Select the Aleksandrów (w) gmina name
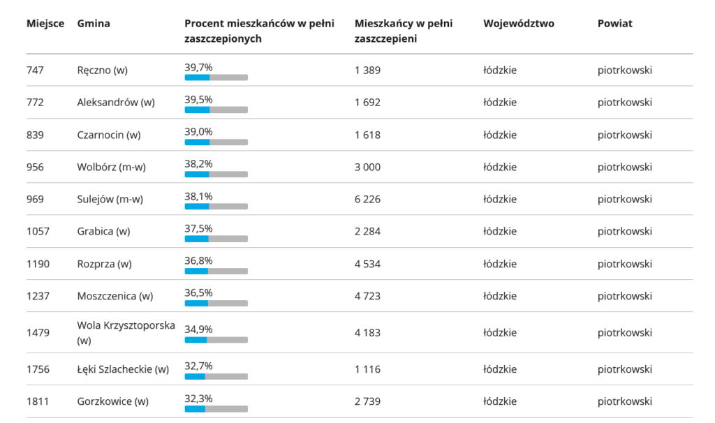715x423 pixels. pos(116,103)
